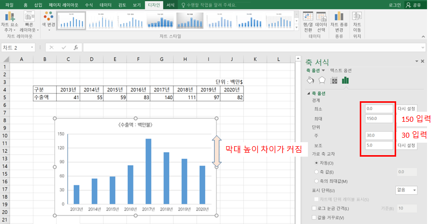Select Effects pentagon icon in axis pane
Image resolution: width=437 pixels, height=224 pixels.
tap(322, 80)
